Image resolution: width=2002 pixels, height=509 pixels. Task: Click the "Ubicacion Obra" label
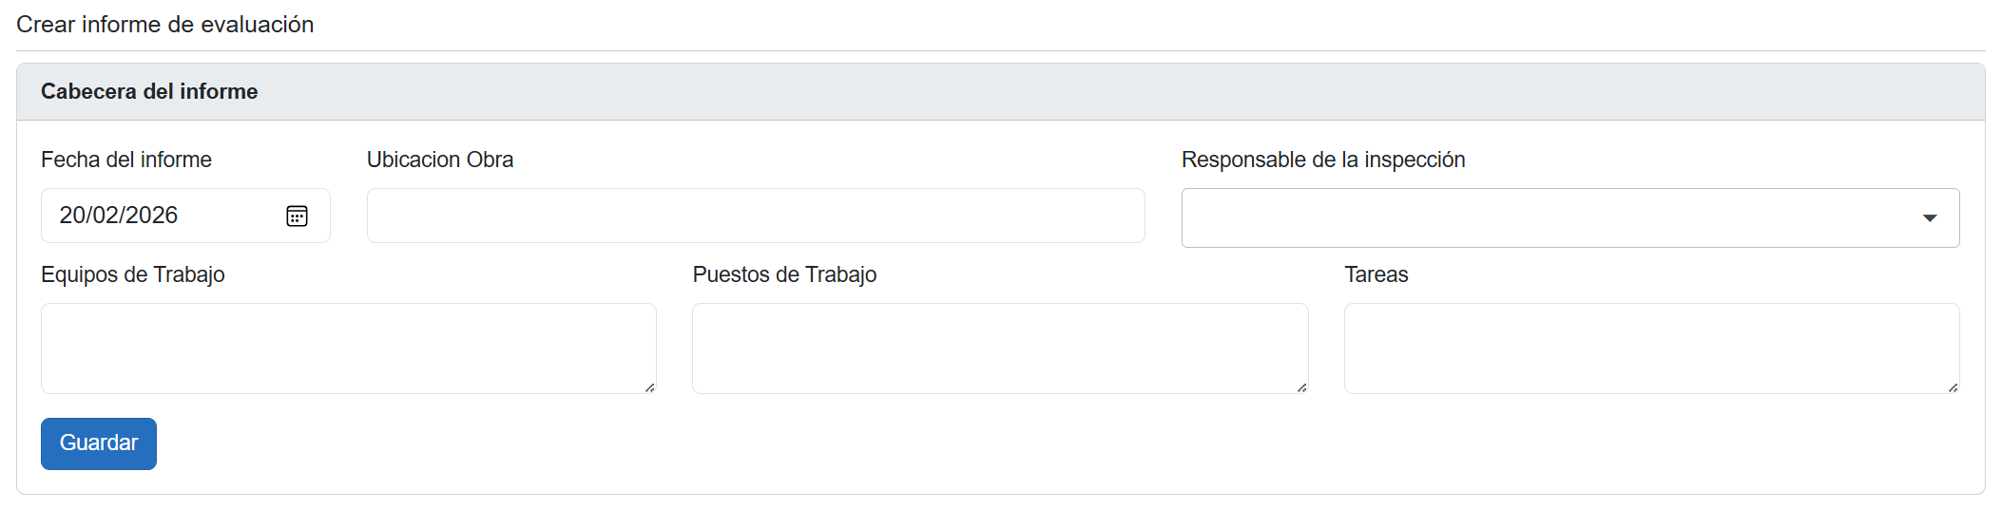tap(440, 160)
